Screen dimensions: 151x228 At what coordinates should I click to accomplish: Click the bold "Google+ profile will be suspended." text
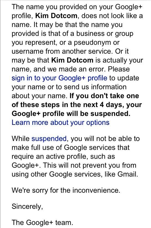point(71,114)
